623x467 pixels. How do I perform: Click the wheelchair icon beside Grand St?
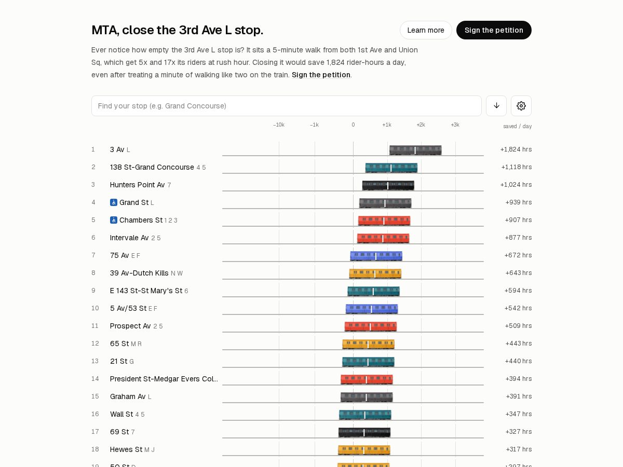114,202
